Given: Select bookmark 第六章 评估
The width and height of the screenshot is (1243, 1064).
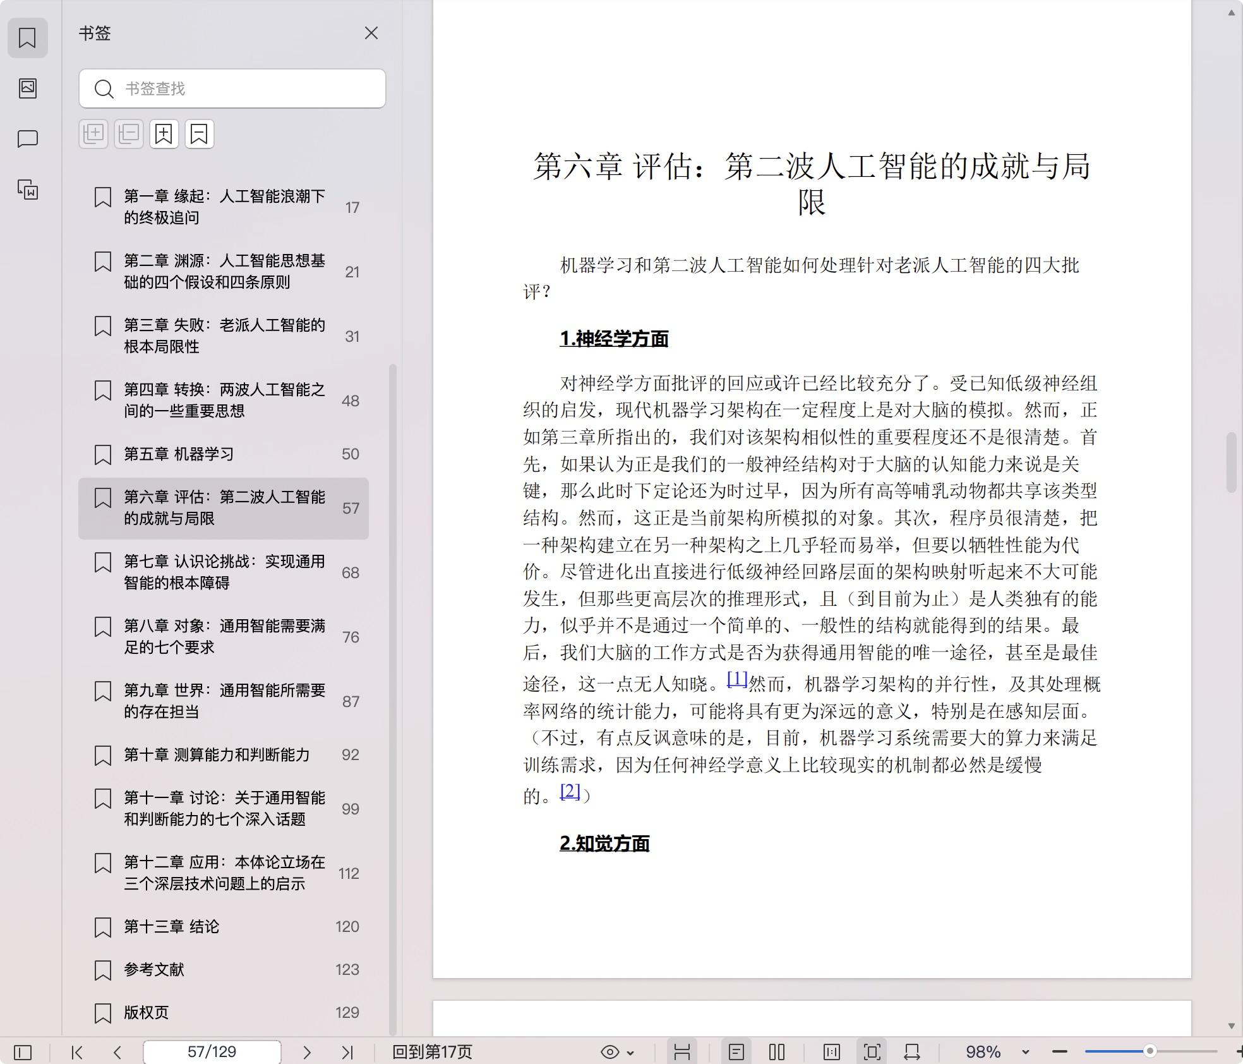Looking at the screenshot, I should [224, 508].
